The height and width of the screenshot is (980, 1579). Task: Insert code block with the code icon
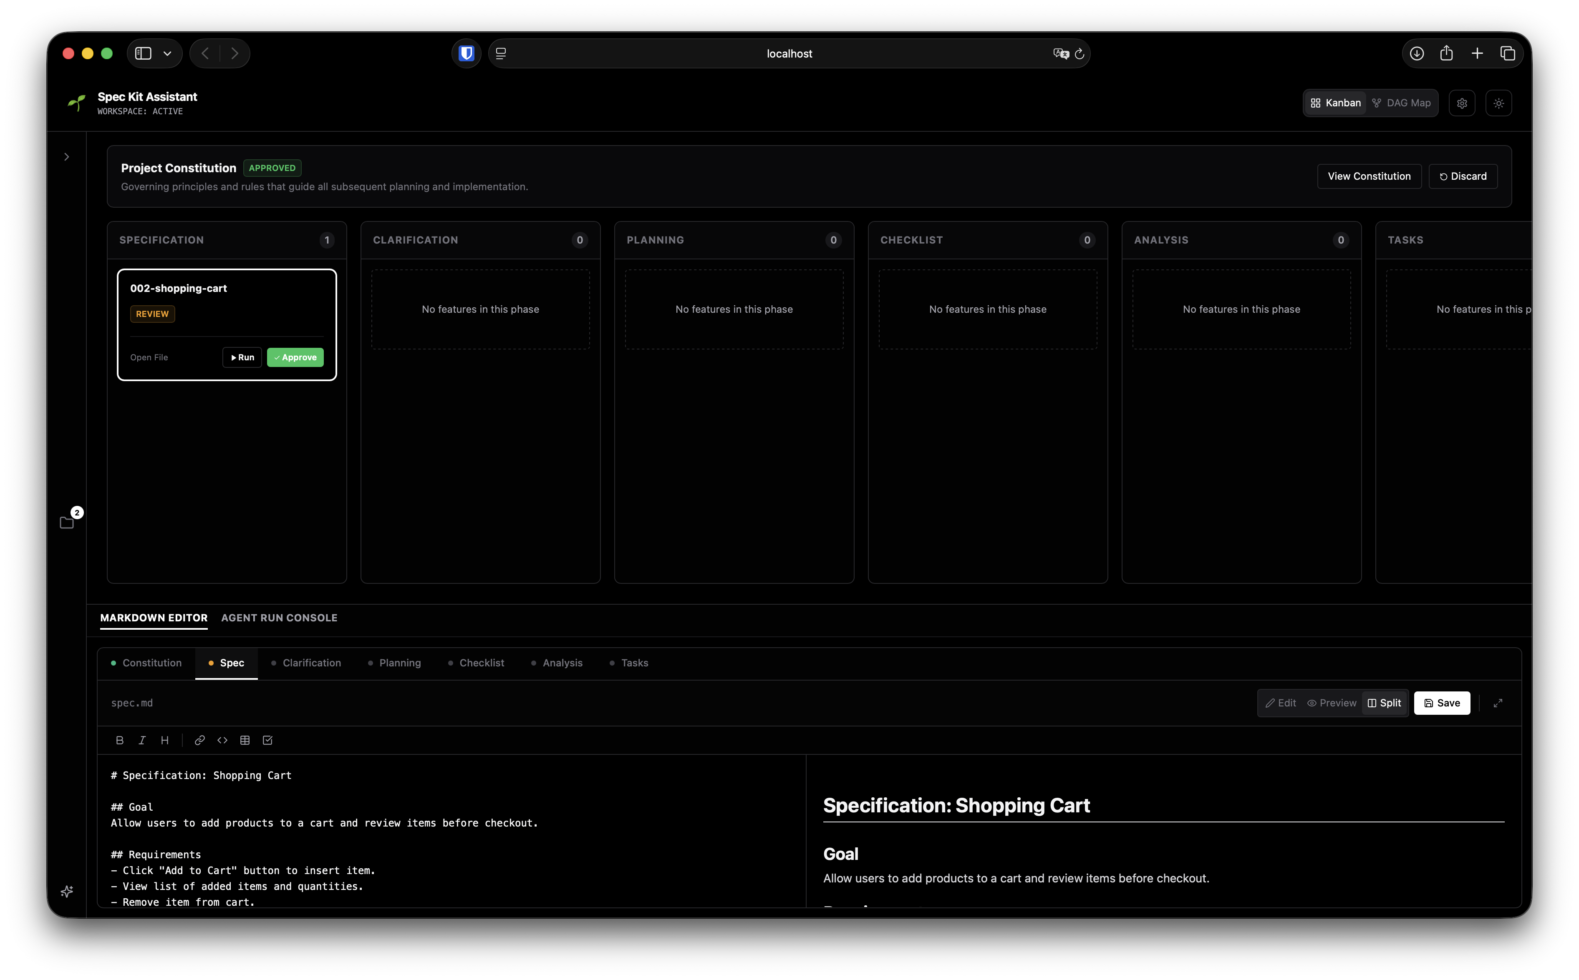coord(222,739)
